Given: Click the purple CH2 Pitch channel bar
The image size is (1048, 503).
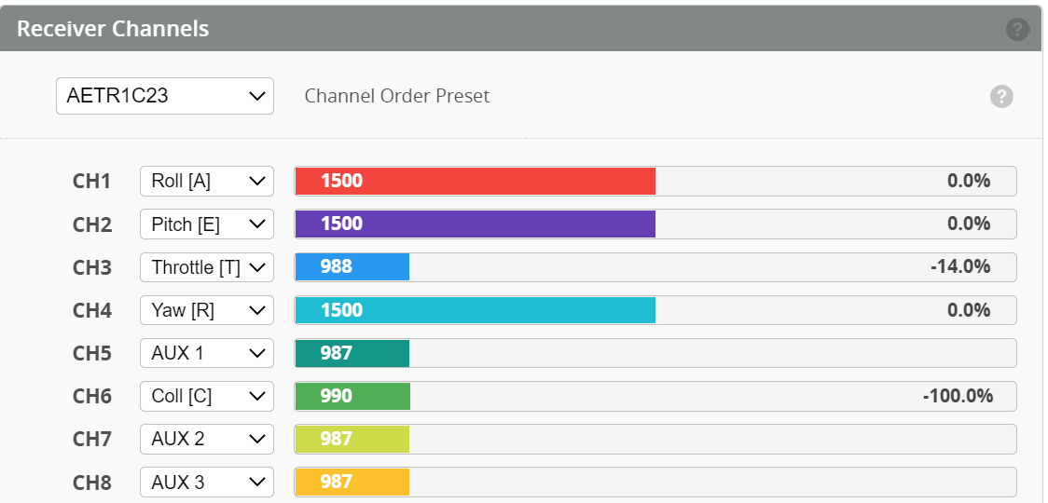Looking at the screenshot, I should coord(476,224).
